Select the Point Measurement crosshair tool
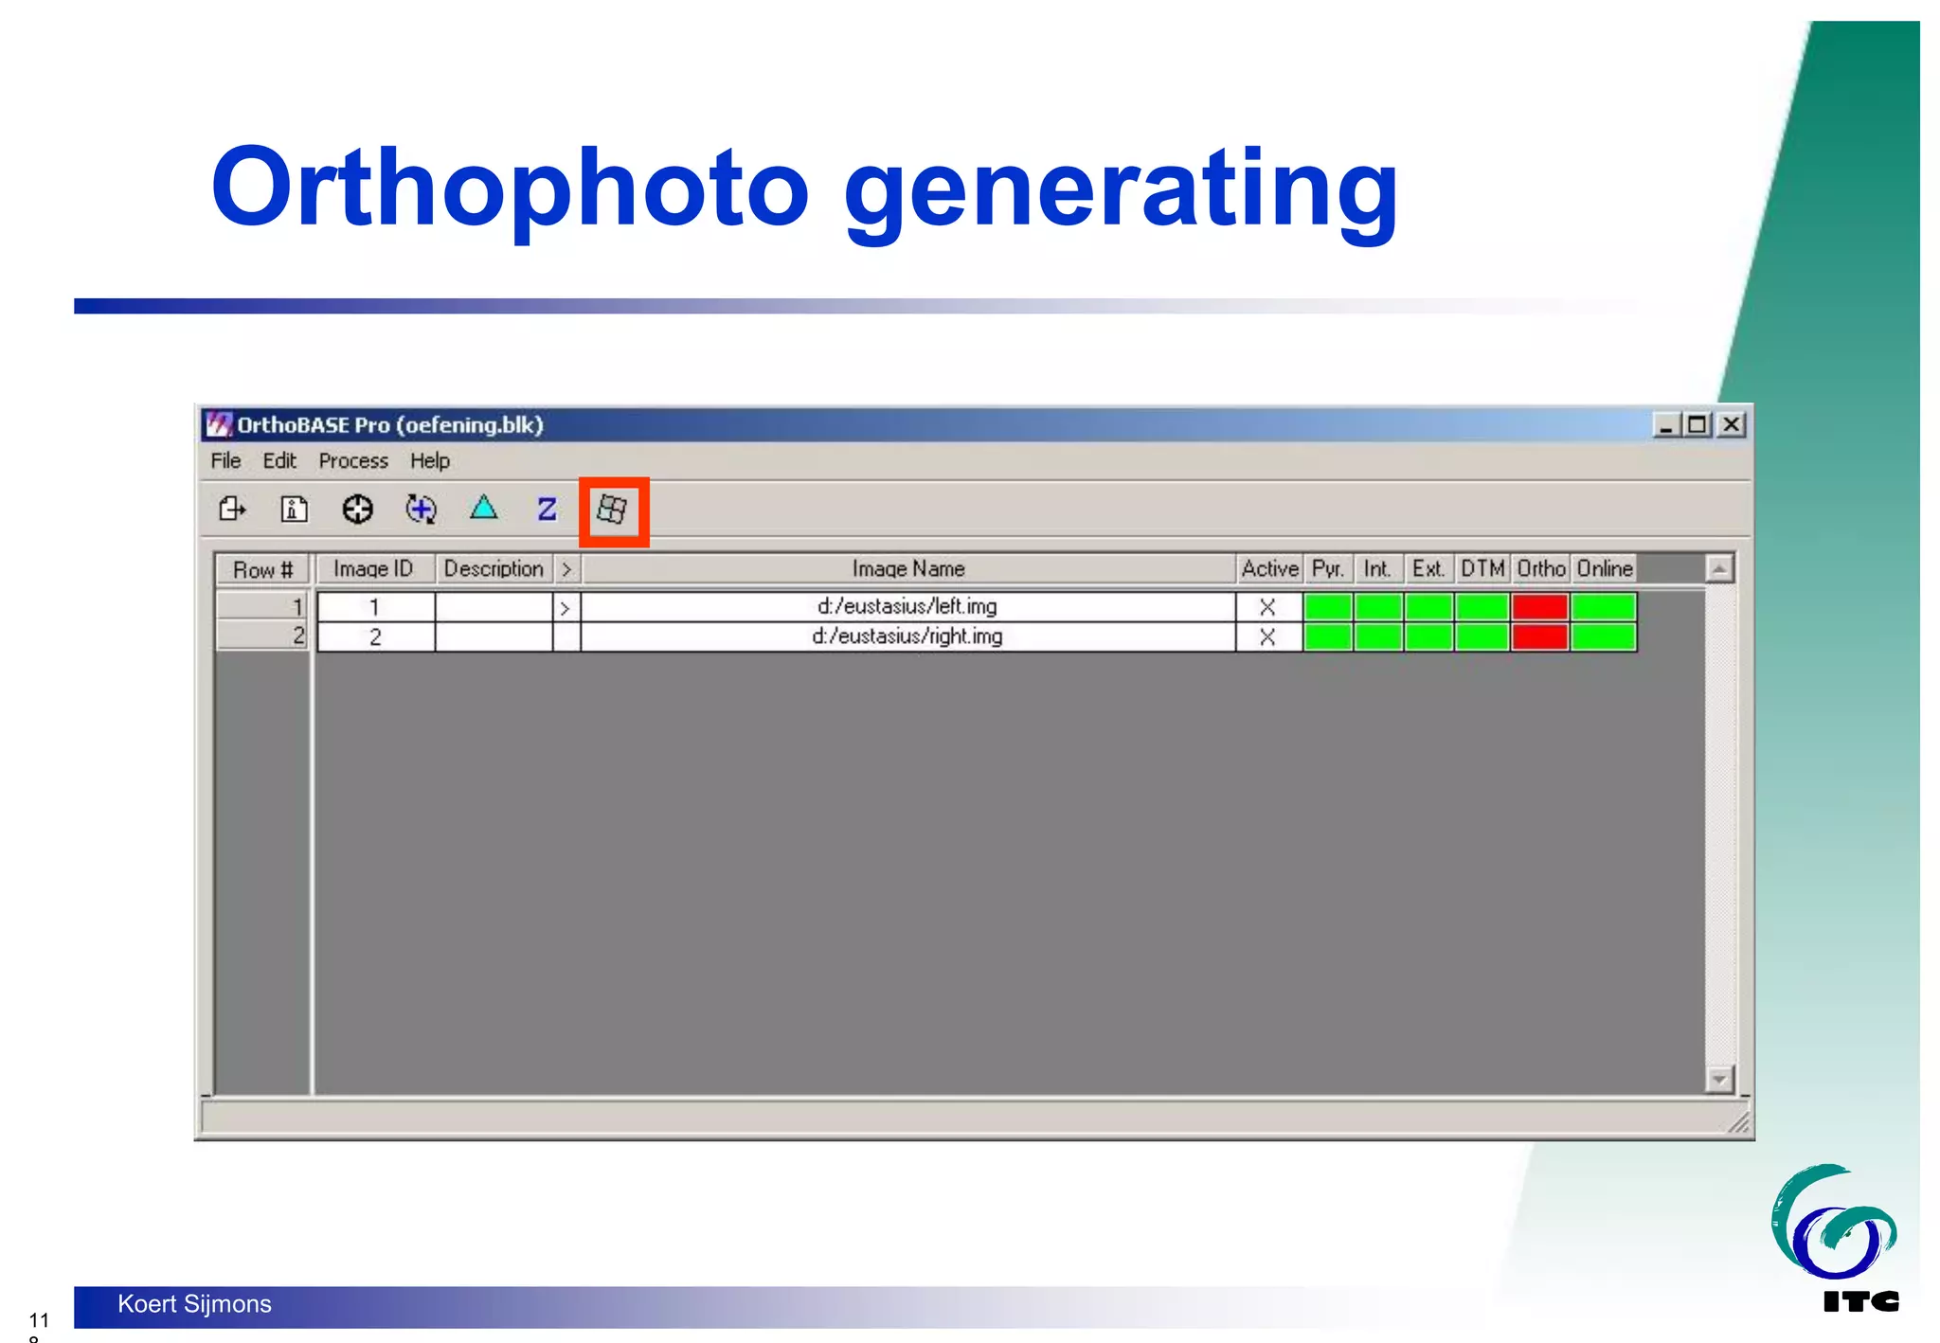This screenshot has width=1940, height=1343. [357, 510]
